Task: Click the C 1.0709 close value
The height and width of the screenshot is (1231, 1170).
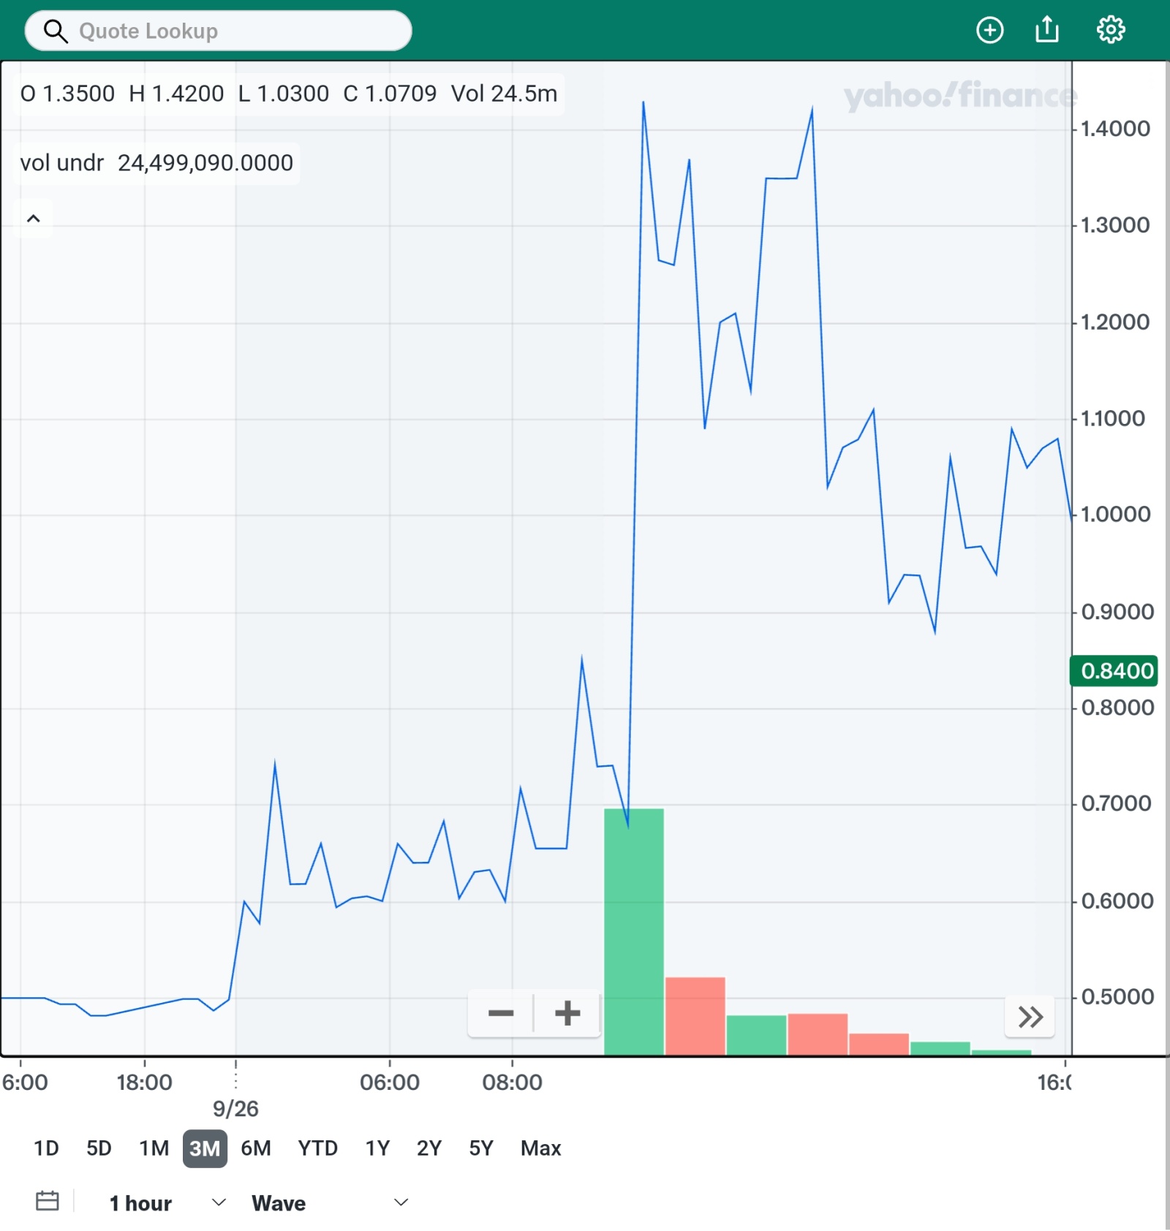Action: coord(390,94)
